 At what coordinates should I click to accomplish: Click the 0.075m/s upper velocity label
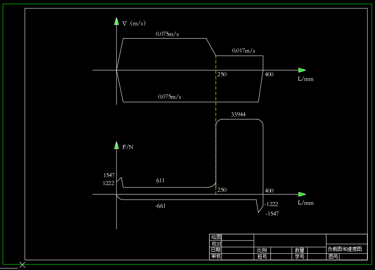[167, 34]
